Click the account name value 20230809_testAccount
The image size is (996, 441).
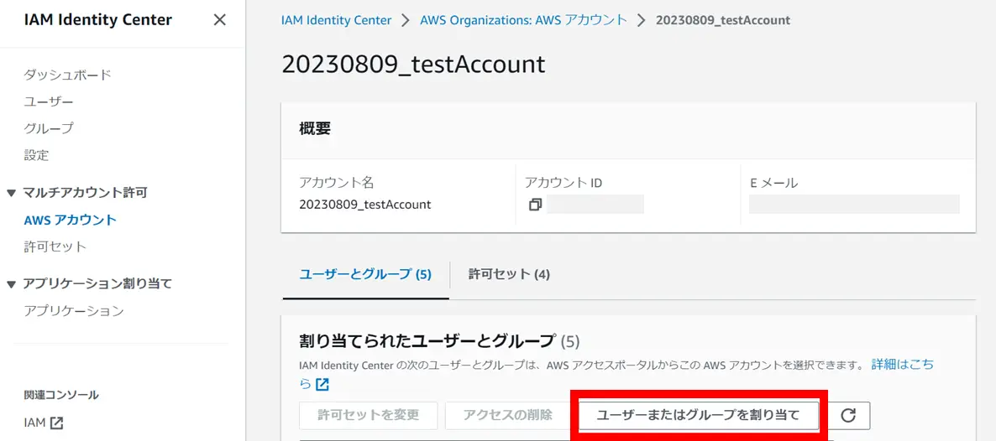365,205
